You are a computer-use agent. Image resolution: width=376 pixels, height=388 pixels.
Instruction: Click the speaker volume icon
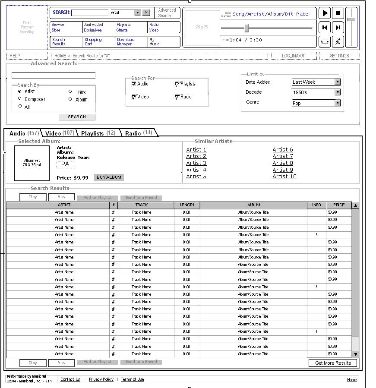(x=338, y=41)
